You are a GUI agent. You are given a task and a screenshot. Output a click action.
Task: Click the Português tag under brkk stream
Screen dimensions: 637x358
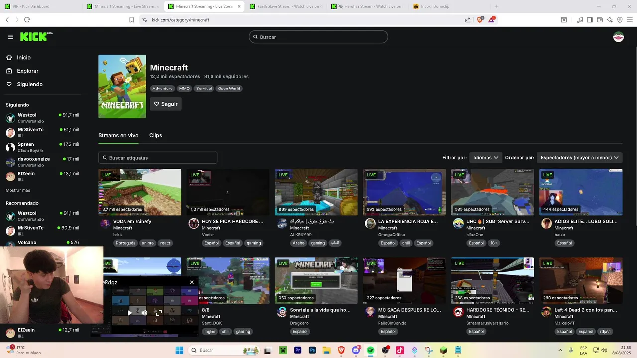[126, 243]
